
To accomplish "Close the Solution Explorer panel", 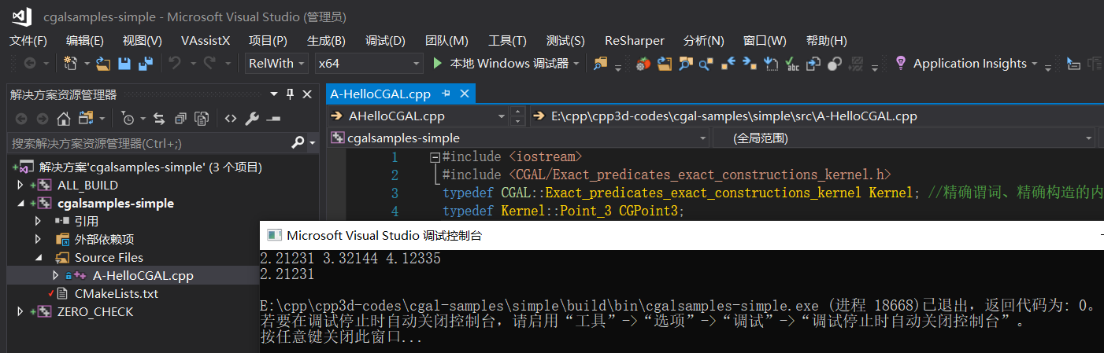I will click(307, 94).
